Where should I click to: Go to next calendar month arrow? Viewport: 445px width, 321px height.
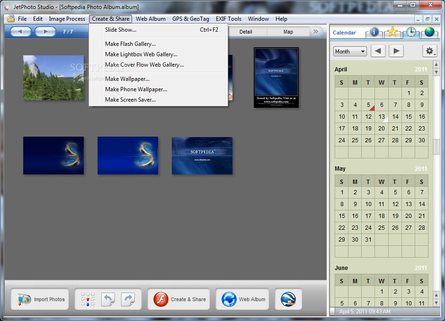click(x=396, y=51)
